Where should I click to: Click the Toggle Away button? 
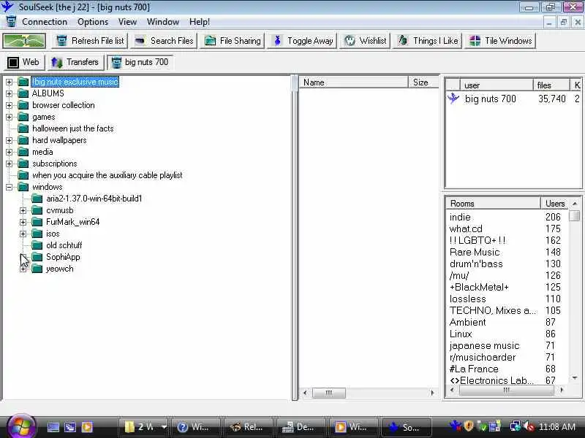coord(303,41)
